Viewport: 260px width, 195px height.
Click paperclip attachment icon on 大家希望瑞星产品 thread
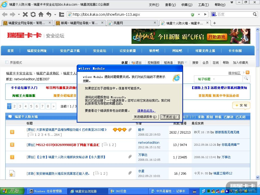click(130, 130)
